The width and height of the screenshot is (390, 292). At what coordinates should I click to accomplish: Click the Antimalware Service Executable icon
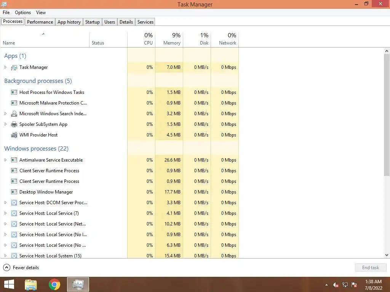pos(14,160)
